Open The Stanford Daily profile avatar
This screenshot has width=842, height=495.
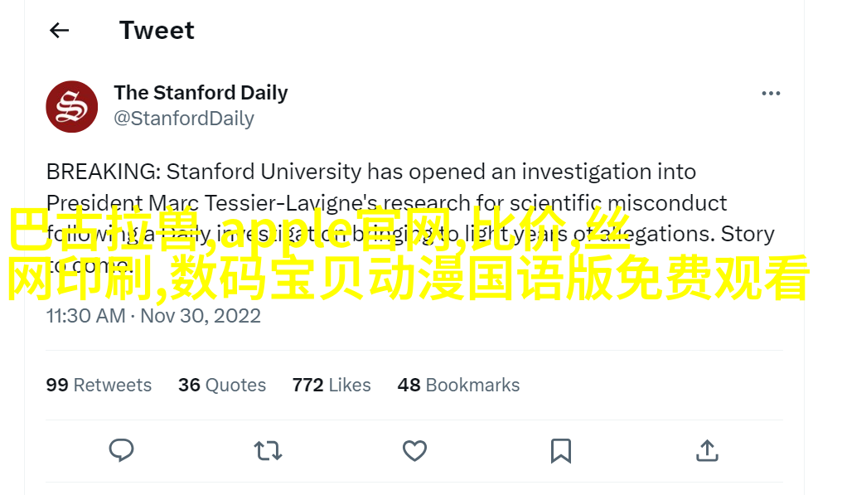pos(72,106)
